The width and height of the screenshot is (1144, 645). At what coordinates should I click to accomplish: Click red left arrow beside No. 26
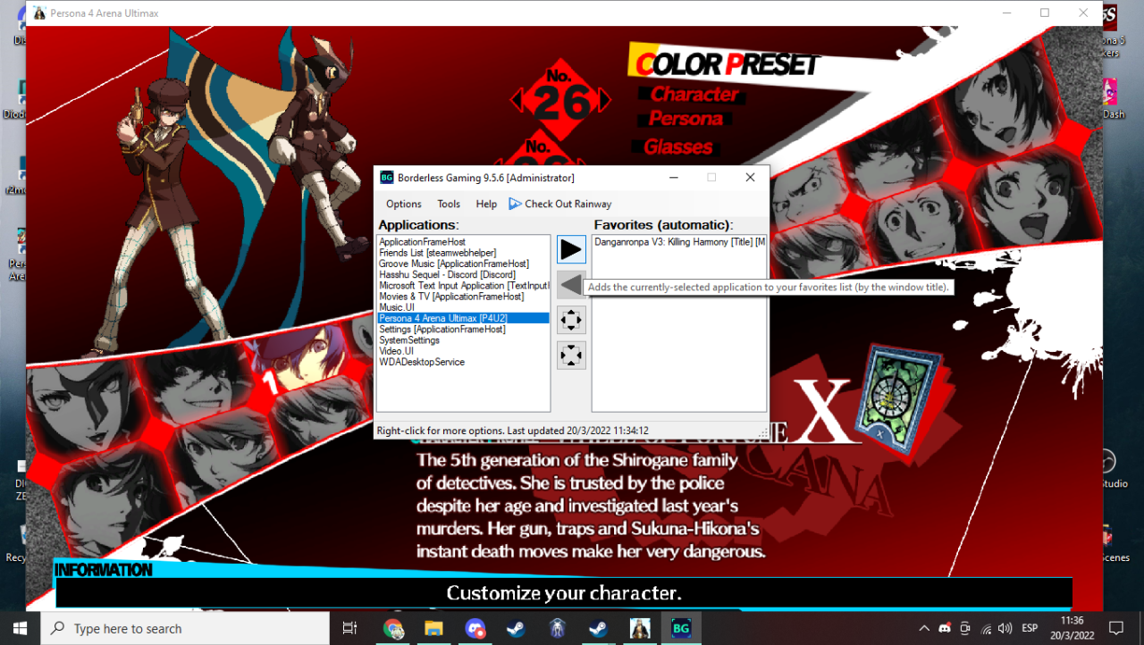click(517, 99)
